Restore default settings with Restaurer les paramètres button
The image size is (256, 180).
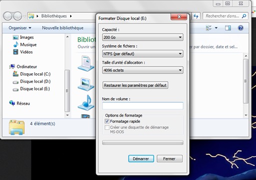135,85
